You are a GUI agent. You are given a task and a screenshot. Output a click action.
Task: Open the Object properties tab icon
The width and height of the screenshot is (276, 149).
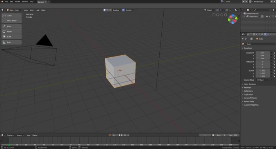[265, 34]
